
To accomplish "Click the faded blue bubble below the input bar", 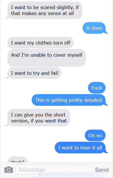I will (x=71, y=176).
